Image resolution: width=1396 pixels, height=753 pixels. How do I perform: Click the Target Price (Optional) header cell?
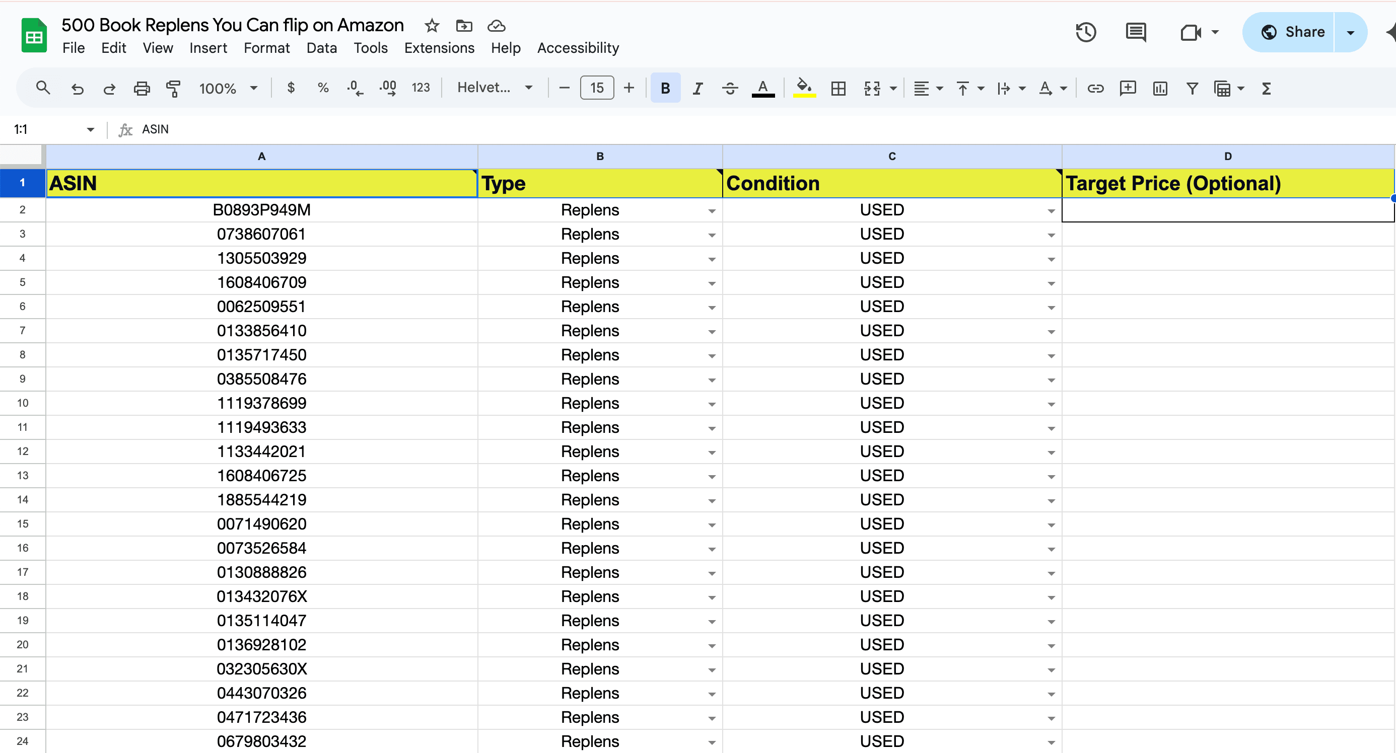coord(1227,183)
